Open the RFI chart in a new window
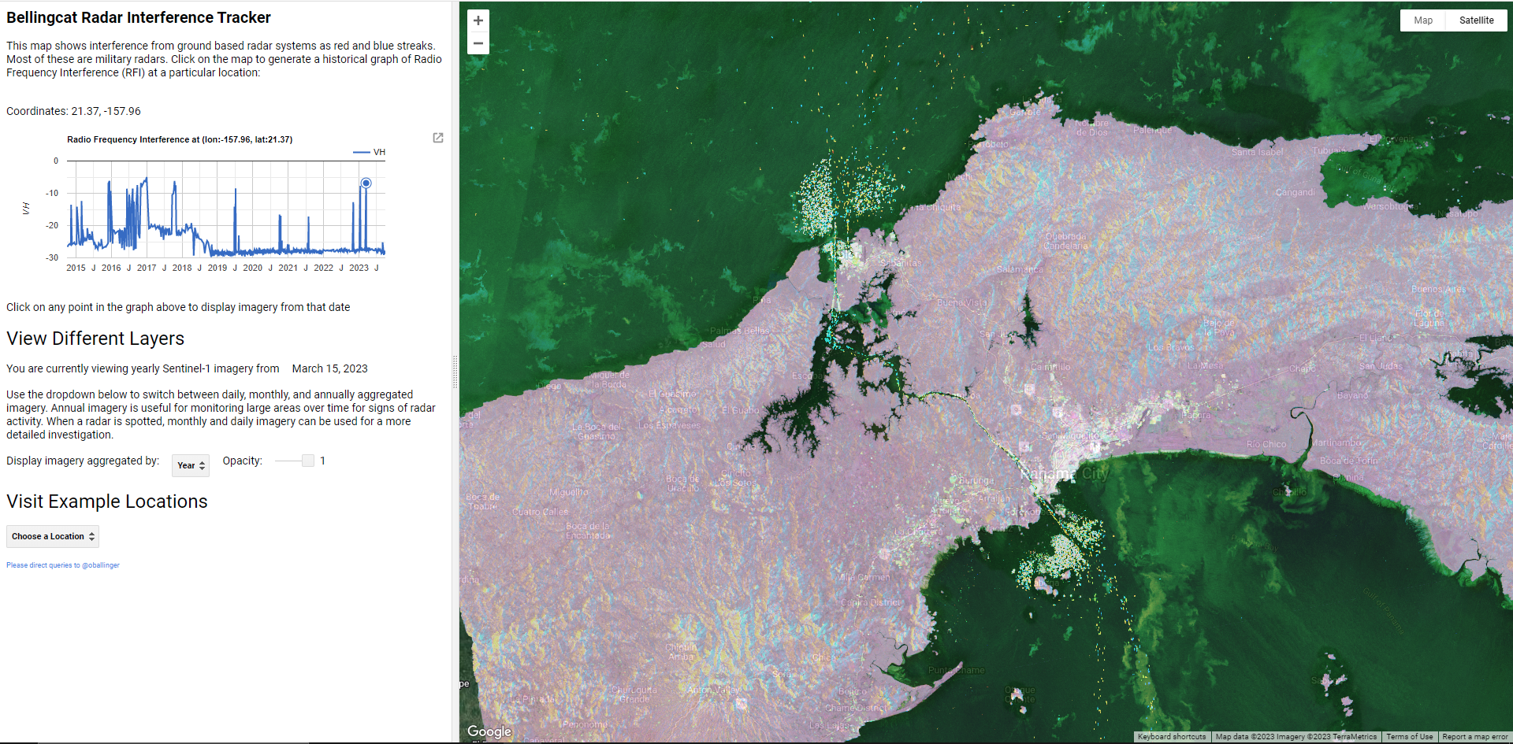Image resolution: width=1513 pixels, height=744 pixels. 438,138
